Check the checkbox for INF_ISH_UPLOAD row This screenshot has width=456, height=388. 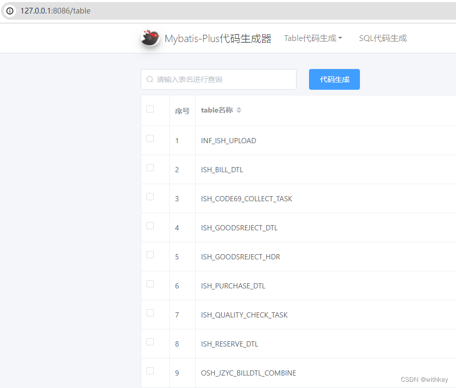point(150,138)
